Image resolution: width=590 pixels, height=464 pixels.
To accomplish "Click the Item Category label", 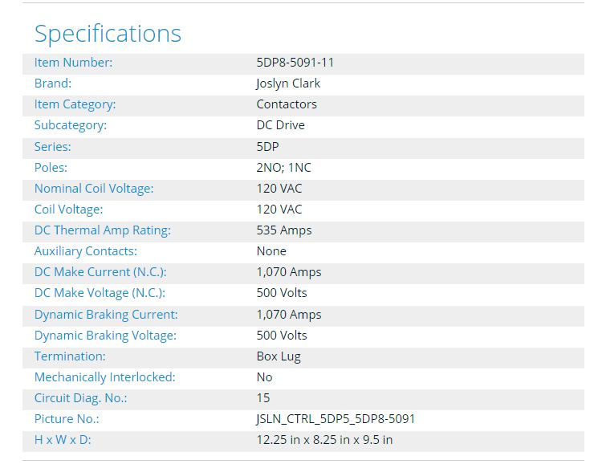I will (x=75, y=104).
